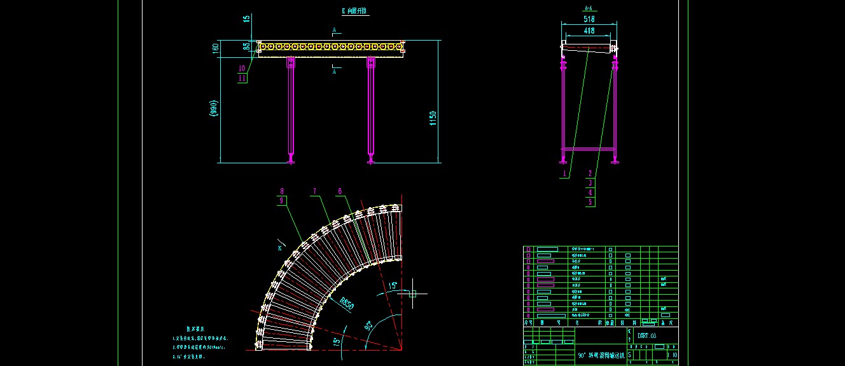Click part balloon number 2
Viewport: 845px width, 366px height.
pyautogui.click(x=590, y=173)
